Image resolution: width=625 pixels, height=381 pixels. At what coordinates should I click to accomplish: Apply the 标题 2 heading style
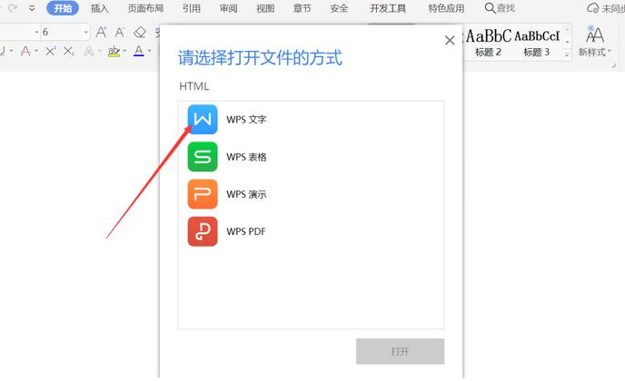click(488, 43)
